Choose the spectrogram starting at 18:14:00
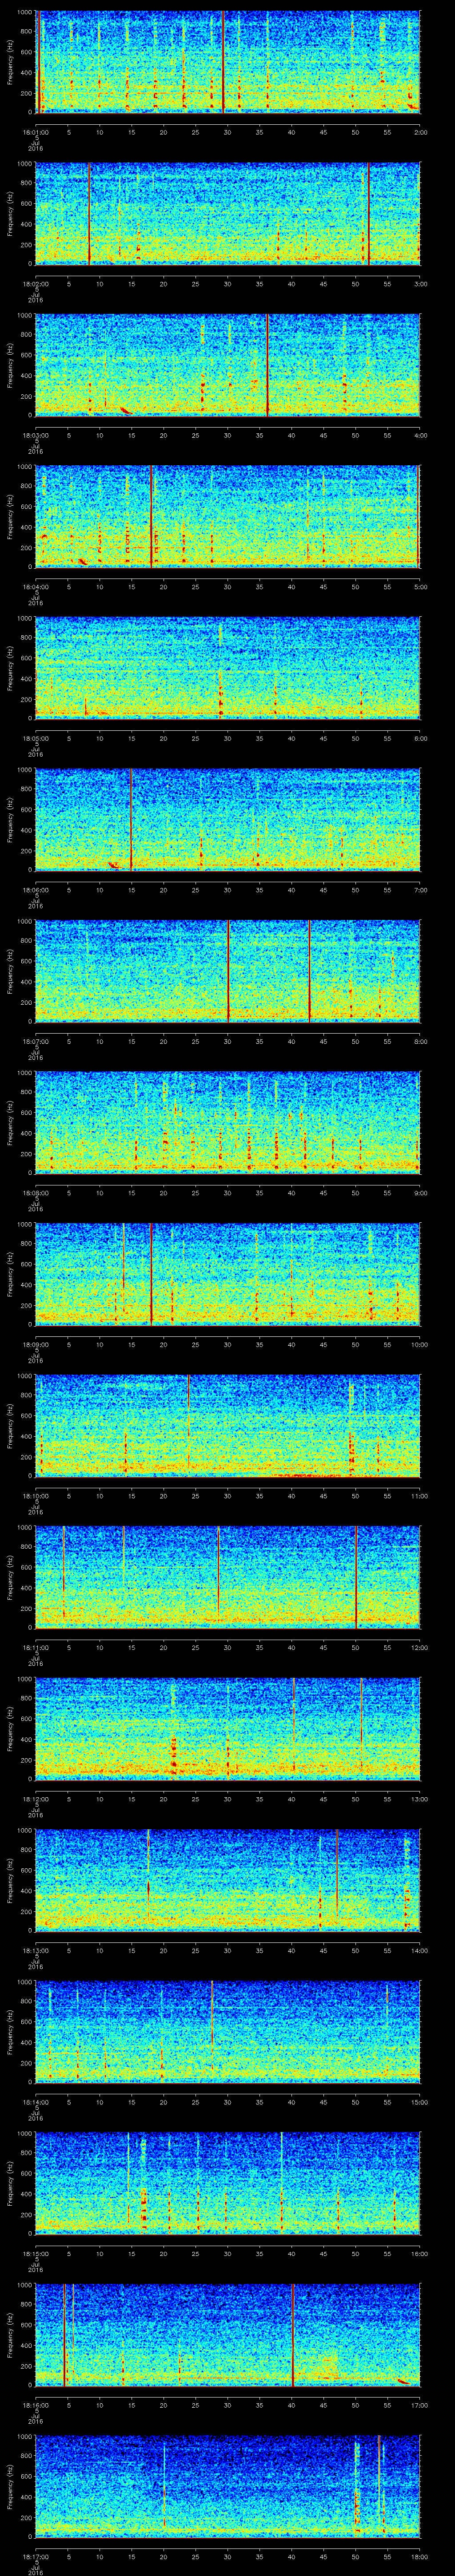The image size is (455, 2576). click(x=228, y=2032)
